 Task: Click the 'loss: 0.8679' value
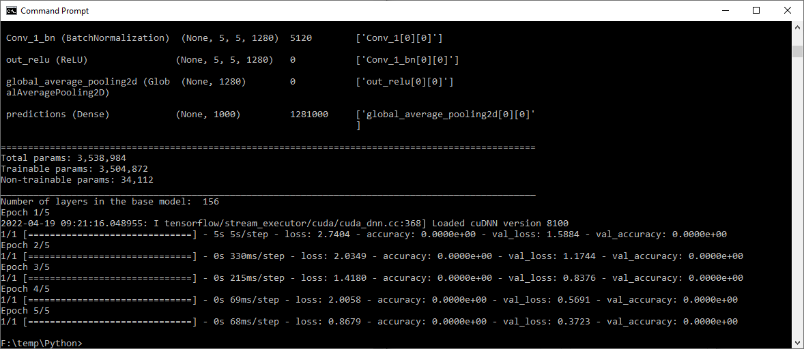[x=328, y=322]
